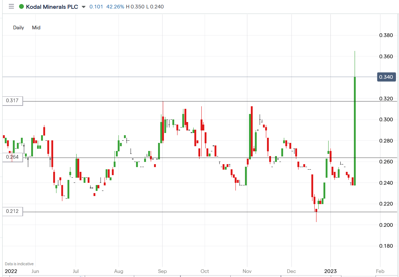Screen dimensions: 399x277
Task: Click the 0.340 current price marker
Action: click(386, 77)
